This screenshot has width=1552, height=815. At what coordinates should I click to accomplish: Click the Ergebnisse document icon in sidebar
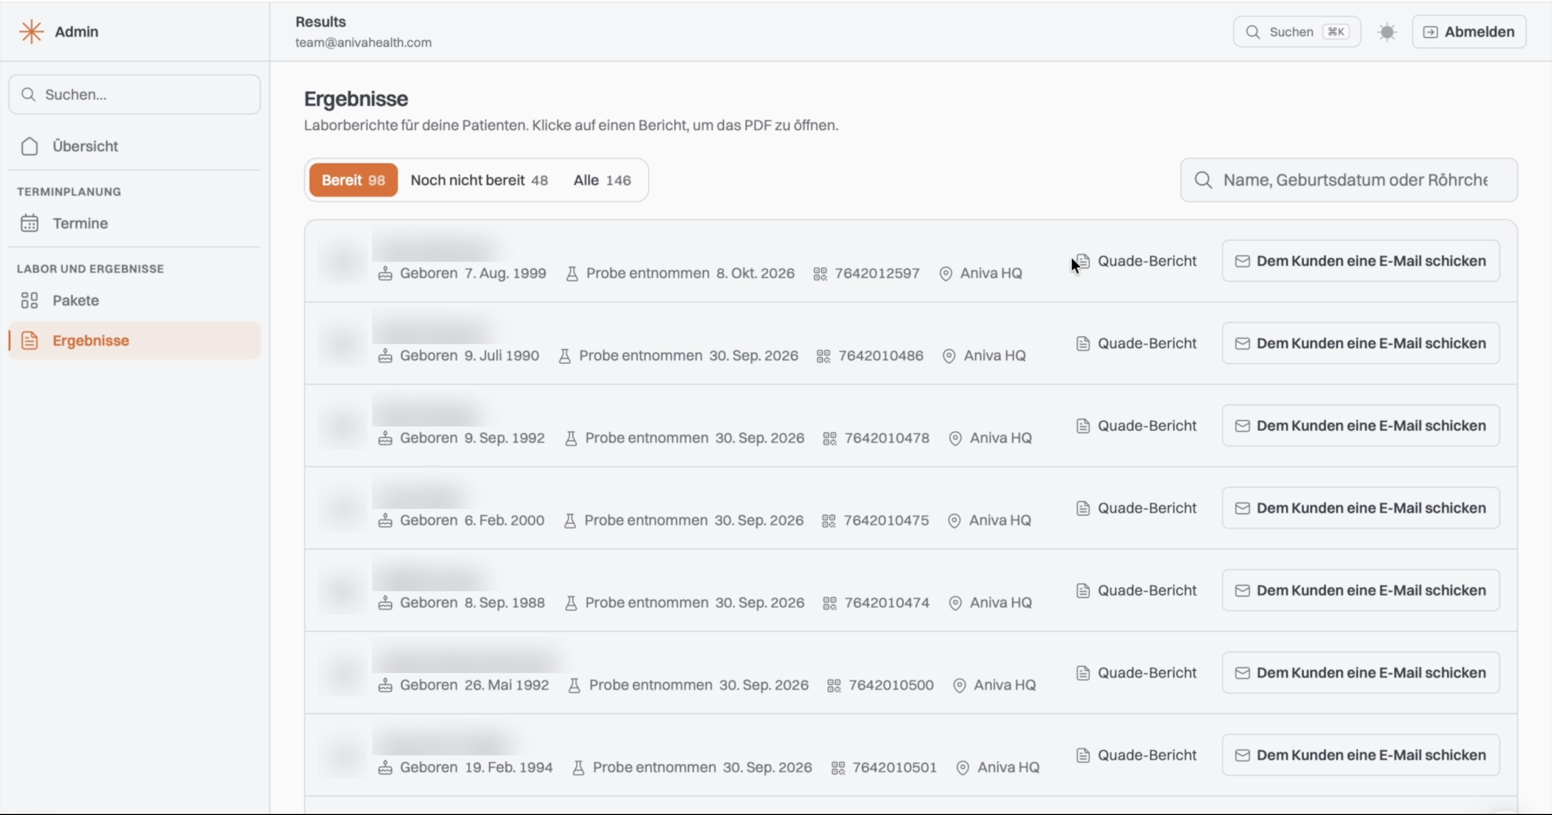point(30,340)
